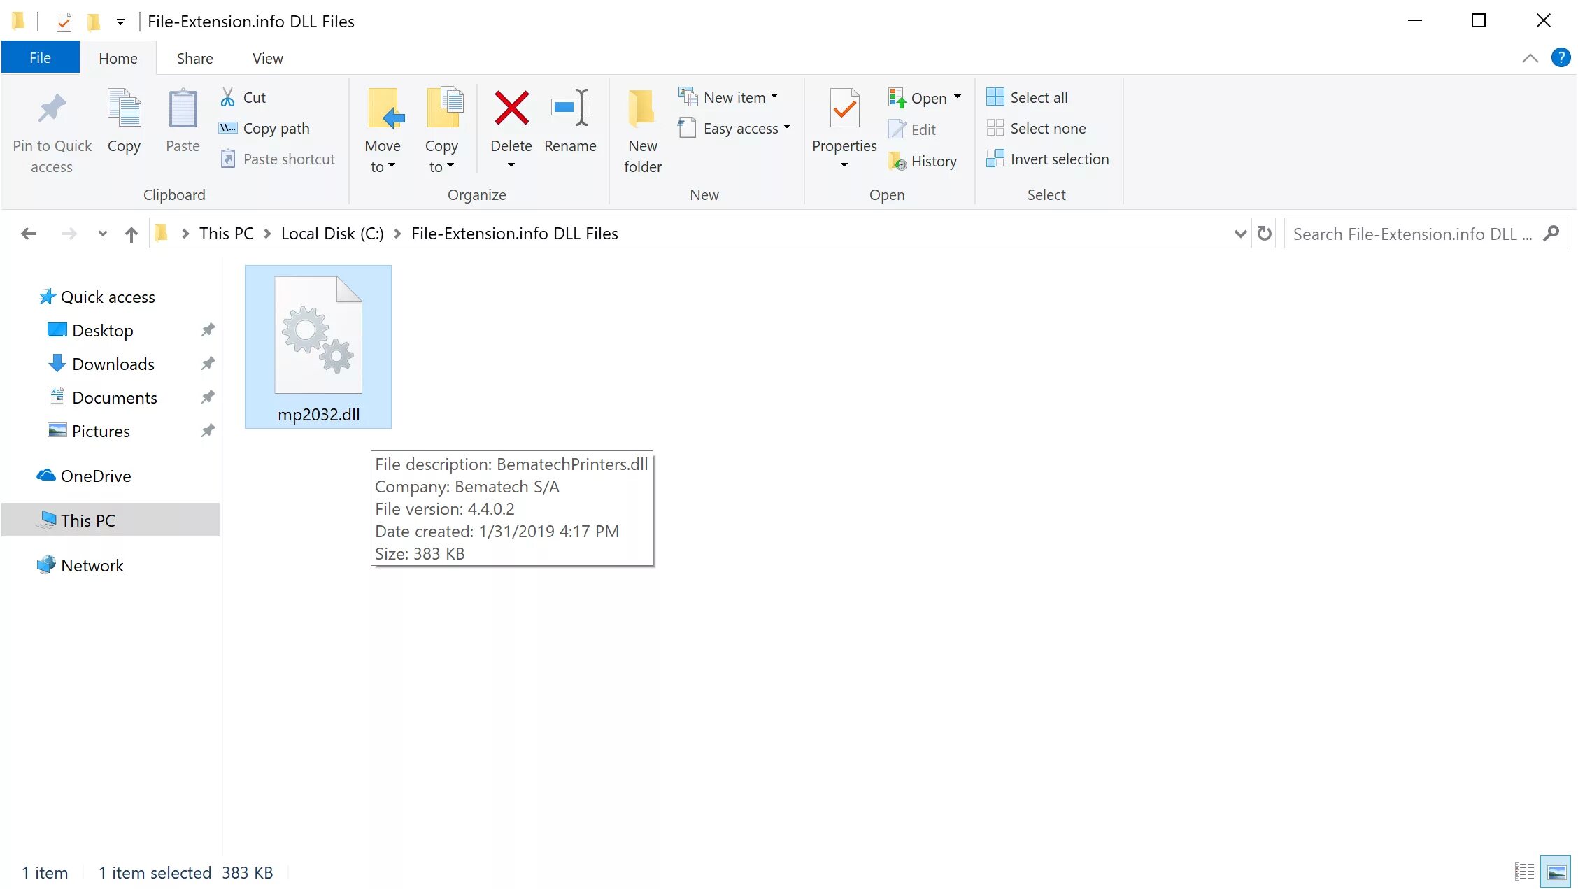
Task: Click the New folder icon
Action: 642,109
